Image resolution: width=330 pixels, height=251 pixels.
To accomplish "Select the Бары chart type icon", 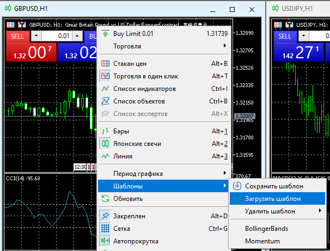I will [x=106, y=131].
